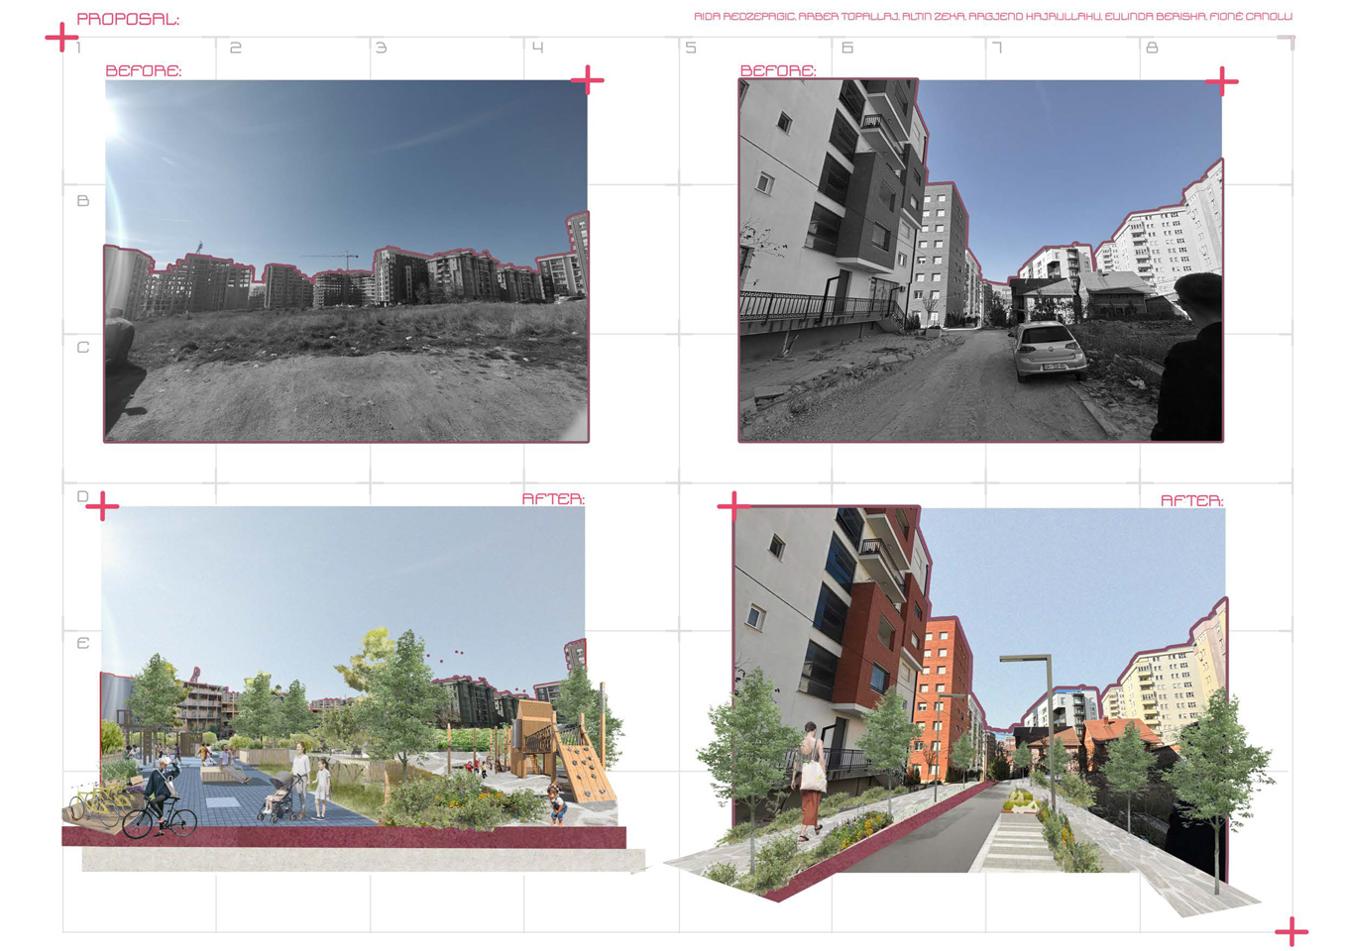
Task: Click AFTER: label above the street rendering
Action: point(1191,501)
